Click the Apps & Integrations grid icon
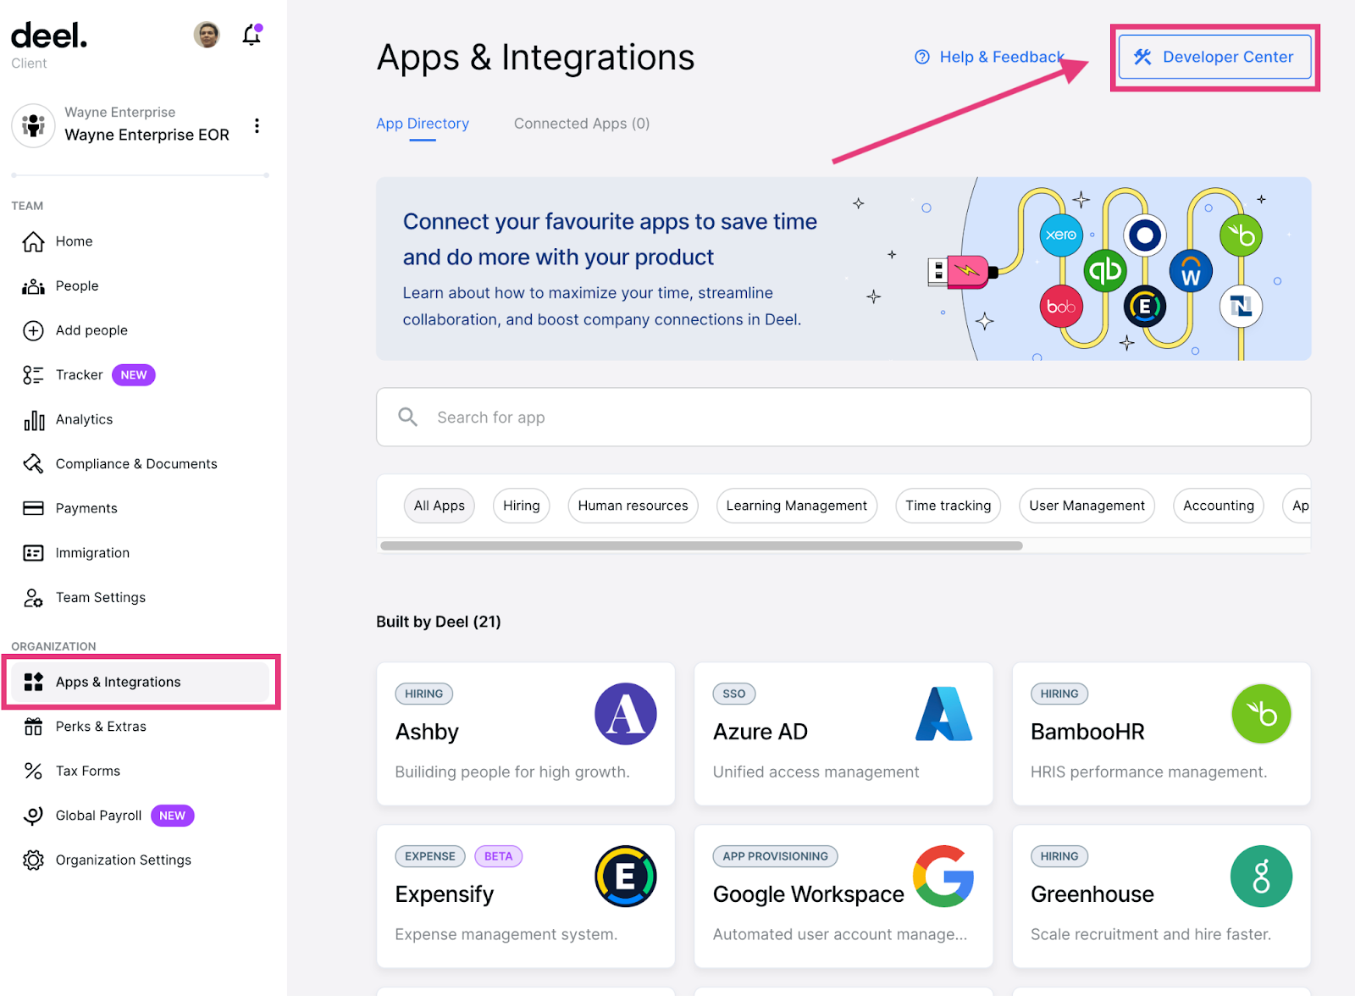The height and width of the screenshot is (996, 1355). click(x=33, y=682)
